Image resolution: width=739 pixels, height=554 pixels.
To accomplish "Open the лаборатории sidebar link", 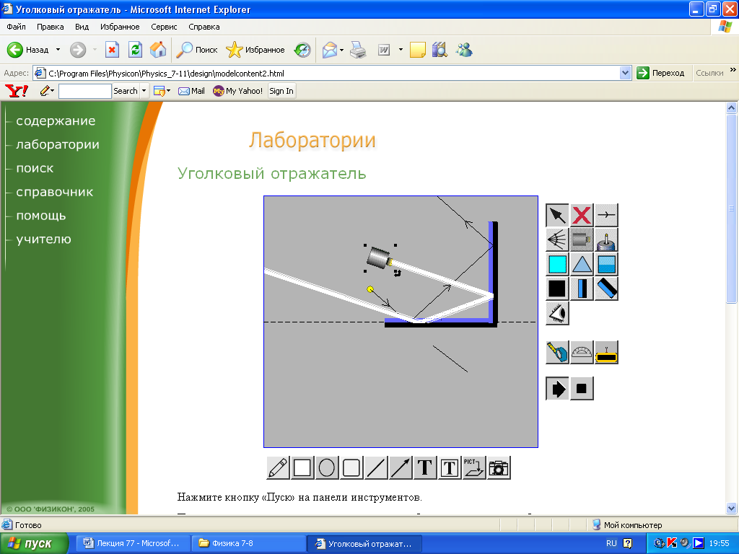I will coord(58,144).
